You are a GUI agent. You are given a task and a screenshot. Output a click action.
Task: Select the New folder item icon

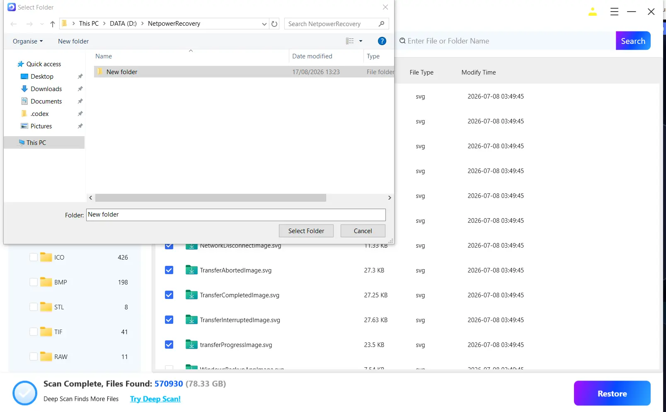100,72
